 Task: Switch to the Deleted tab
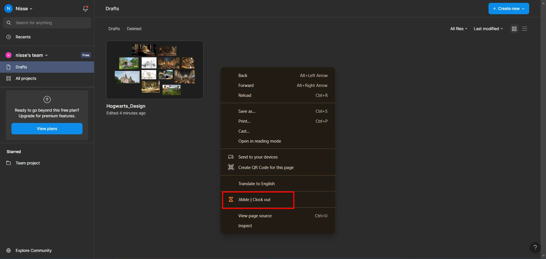coord(134,29)
